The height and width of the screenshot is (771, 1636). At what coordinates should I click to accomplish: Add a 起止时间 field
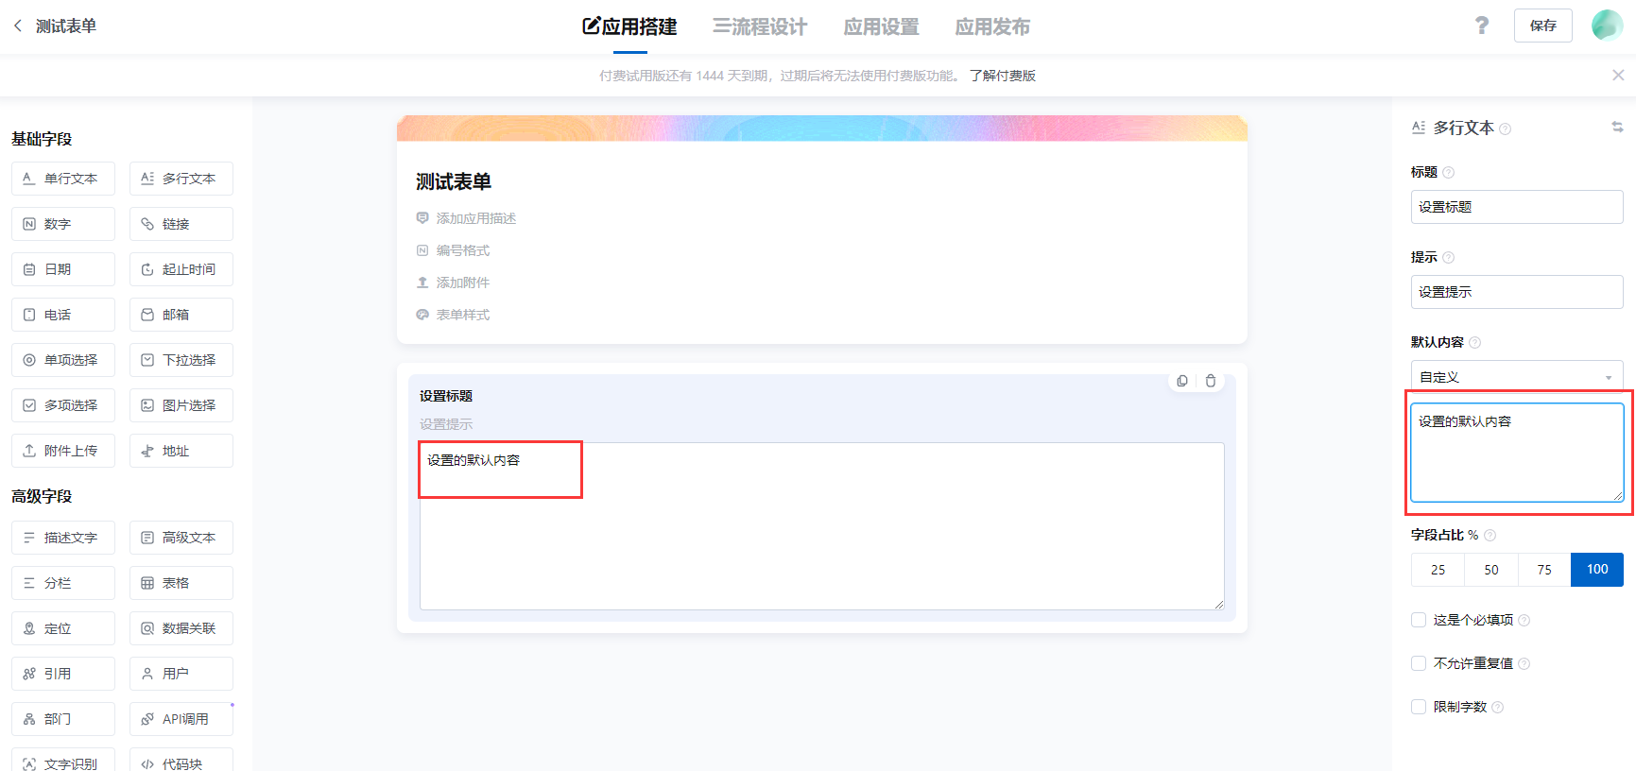click(181, 269)
